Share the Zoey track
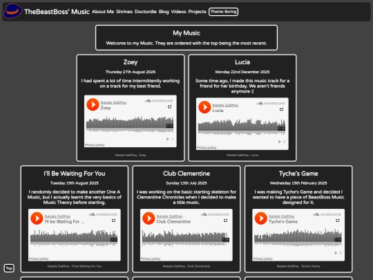 (170, 106)
